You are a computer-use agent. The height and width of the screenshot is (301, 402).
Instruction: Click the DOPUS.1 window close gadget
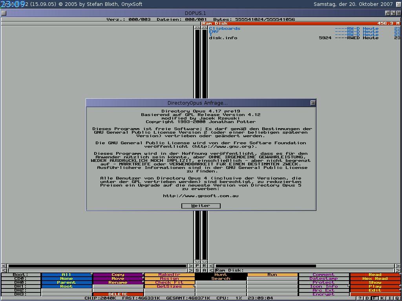(x=4, y=13)
